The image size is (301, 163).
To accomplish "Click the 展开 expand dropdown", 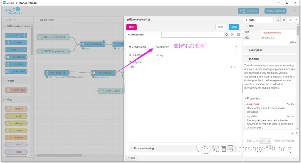I will [x=293, y=42].
